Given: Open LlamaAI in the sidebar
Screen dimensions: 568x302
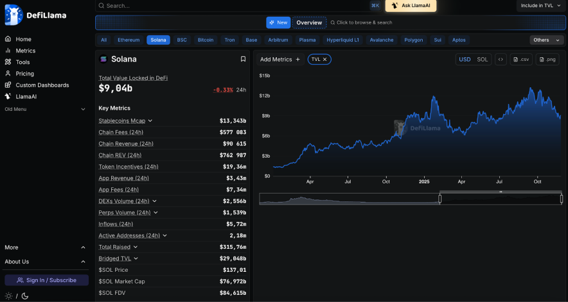Looking at the screenshot, I should [26, 97].
